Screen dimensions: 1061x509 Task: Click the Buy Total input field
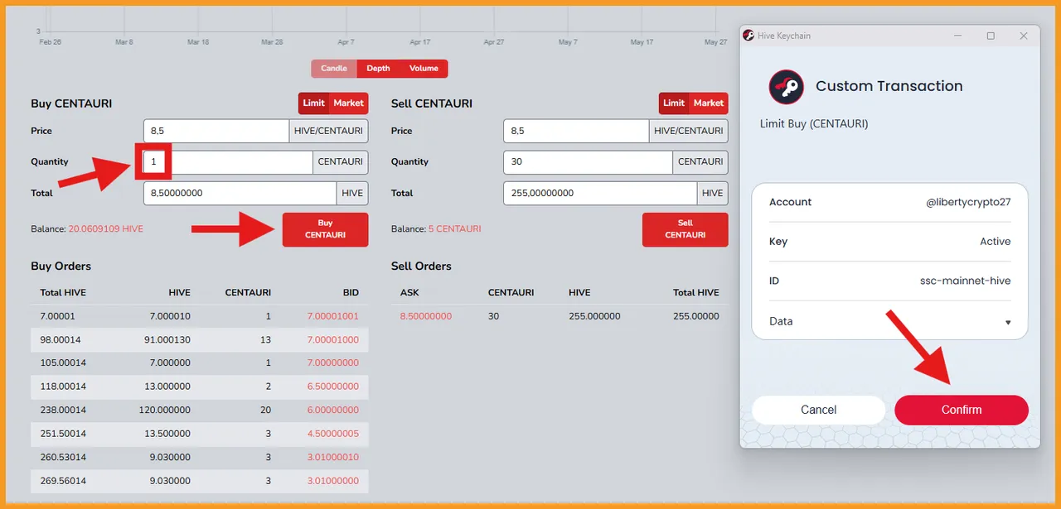(x=240, y=193)
